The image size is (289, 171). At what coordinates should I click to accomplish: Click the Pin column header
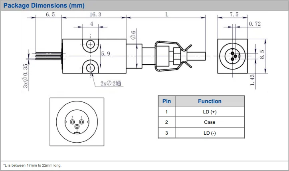click(166, 101)
